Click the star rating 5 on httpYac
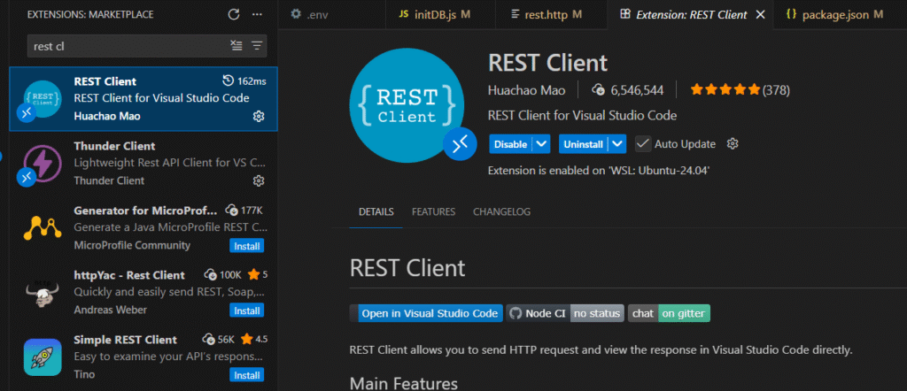 [258, 274]
